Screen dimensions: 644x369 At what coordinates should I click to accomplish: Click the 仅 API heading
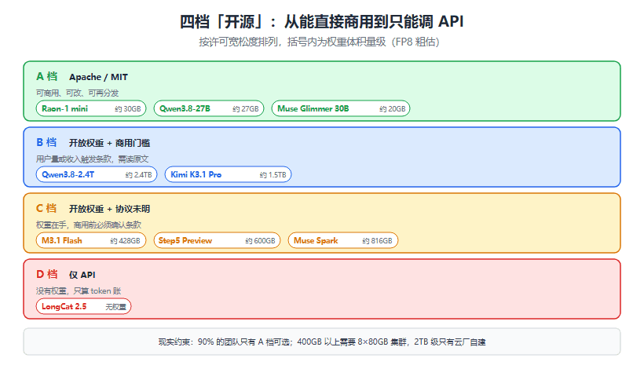tap(82, 275)
